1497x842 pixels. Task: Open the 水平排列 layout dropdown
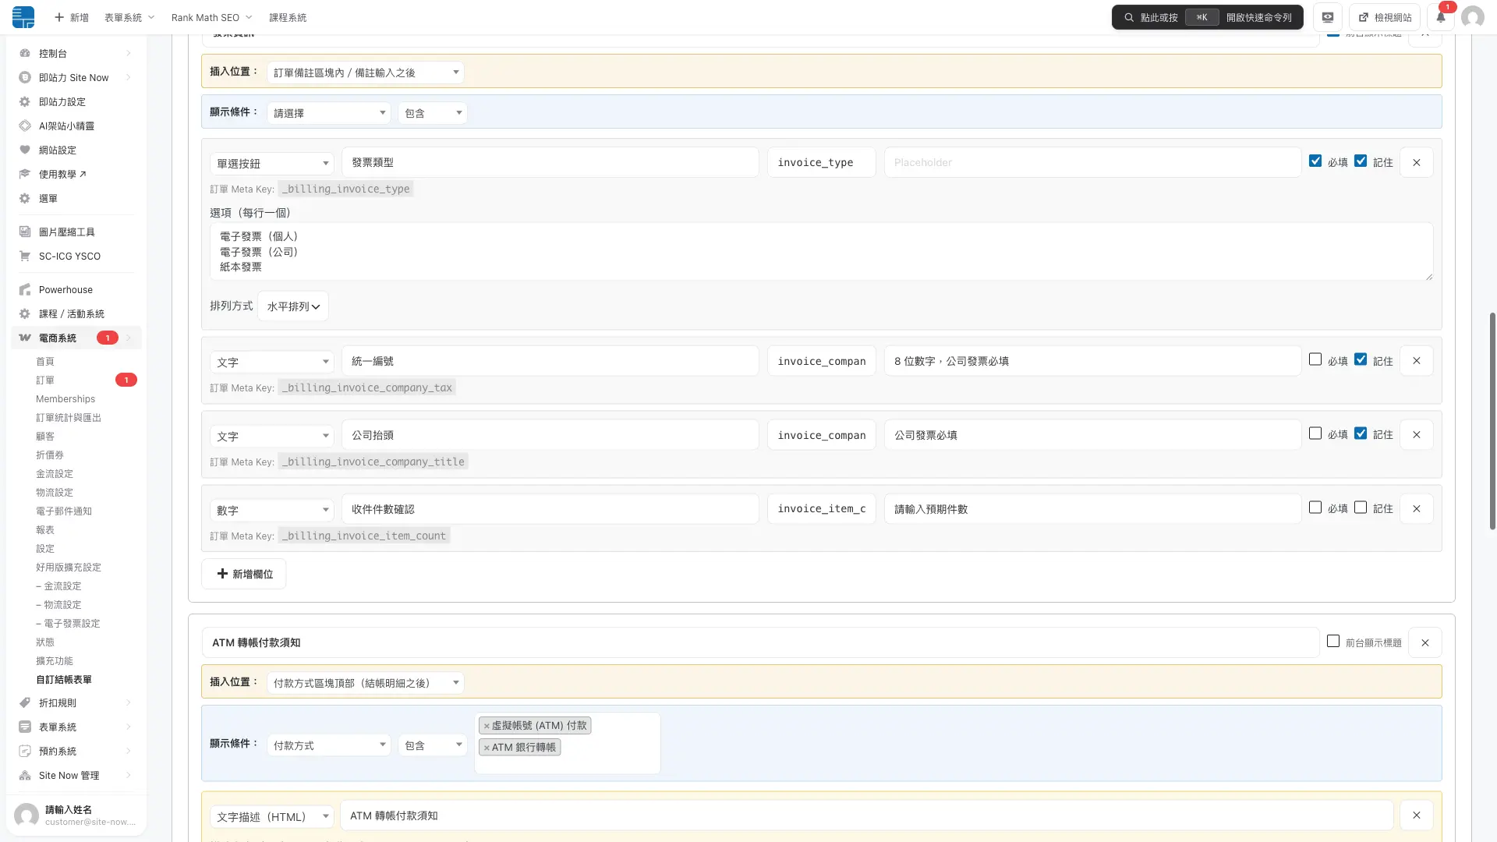point(293,306)
